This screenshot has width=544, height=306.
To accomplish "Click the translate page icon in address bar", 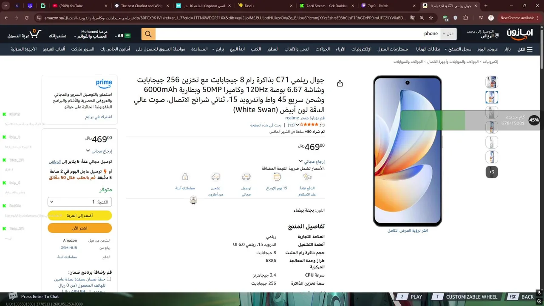I will tap(412, 18).
